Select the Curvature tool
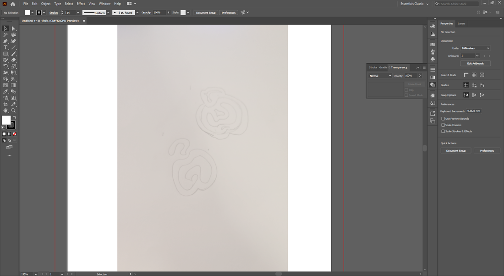Viewport: 504px width, 276px height. tap(13, 41)
